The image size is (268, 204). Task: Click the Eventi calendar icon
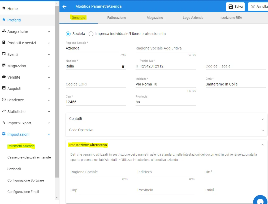pyautogui.click(x=4, y=54)
